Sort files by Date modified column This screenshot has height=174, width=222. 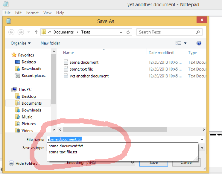[x=161, y=53]
